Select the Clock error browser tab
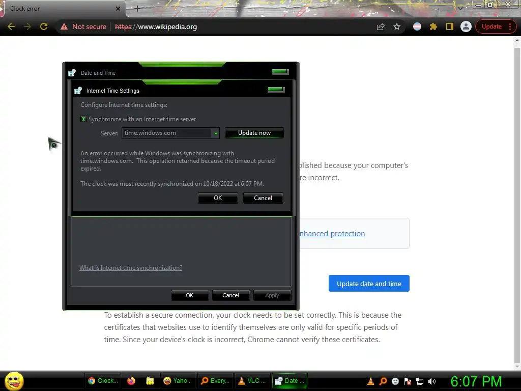521x391 pixels. click(x=63, y=9)
